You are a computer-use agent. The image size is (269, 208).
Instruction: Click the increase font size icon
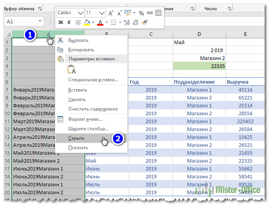click(x=111, y=13)
